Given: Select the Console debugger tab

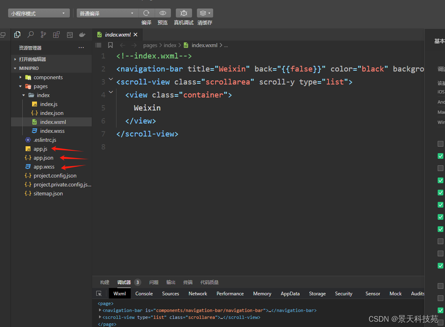Looking at the screenshot, I should coord(144,294).
